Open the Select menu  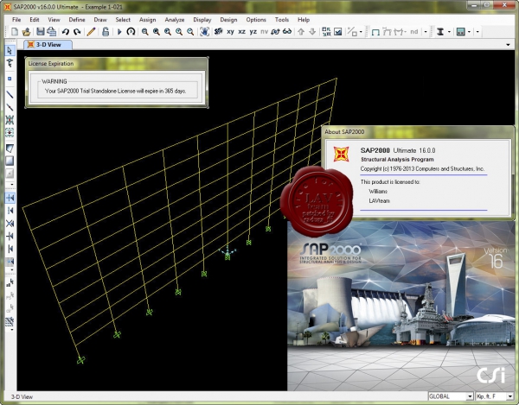click(123, 20)
